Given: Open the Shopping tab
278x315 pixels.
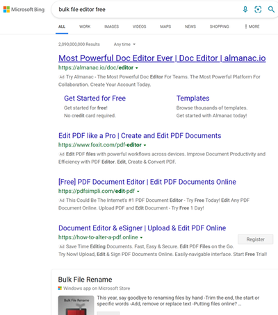Looking at the screenshot, I should (x=219, y=26).
